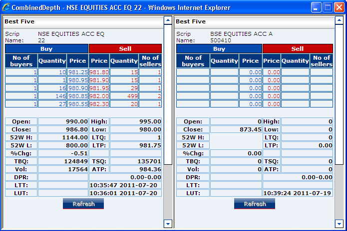The width and height of the screenshot is (347, 231).
Task: Click the Internet Explorer icon in title bar
Action: (x=6, y=7)
